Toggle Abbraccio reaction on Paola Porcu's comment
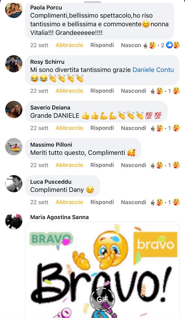Image resolution: width=185 pixels, height=318 pixels. (x=69, y=45)
